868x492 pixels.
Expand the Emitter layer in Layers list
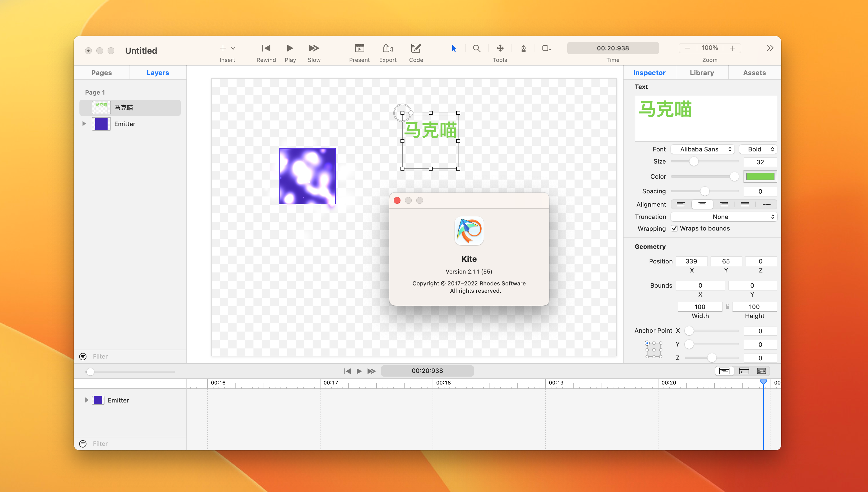pyautogui.click(x=84, y=124)
